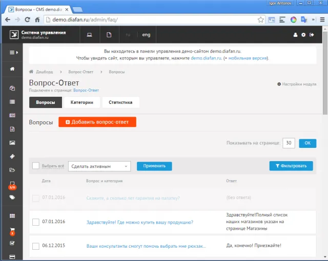Switch to the Статистика tab

tap(120, 102)
